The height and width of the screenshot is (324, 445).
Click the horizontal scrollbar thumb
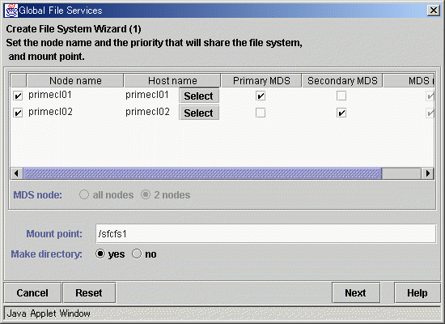tap(202, 173)
